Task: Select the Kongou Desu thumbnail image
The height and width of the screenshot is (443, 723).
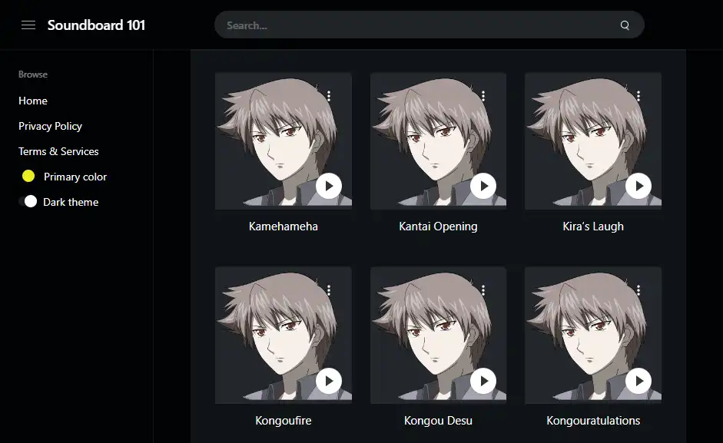Action: pyautogui.click(x=438, y=336)
